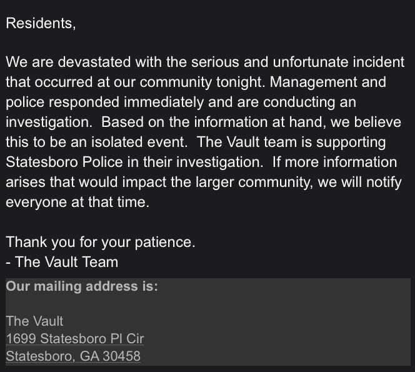Click the ZIP code 30458 in address
Image resolution: width=415 pixels, height=372 pixels.
click(122, 356)
